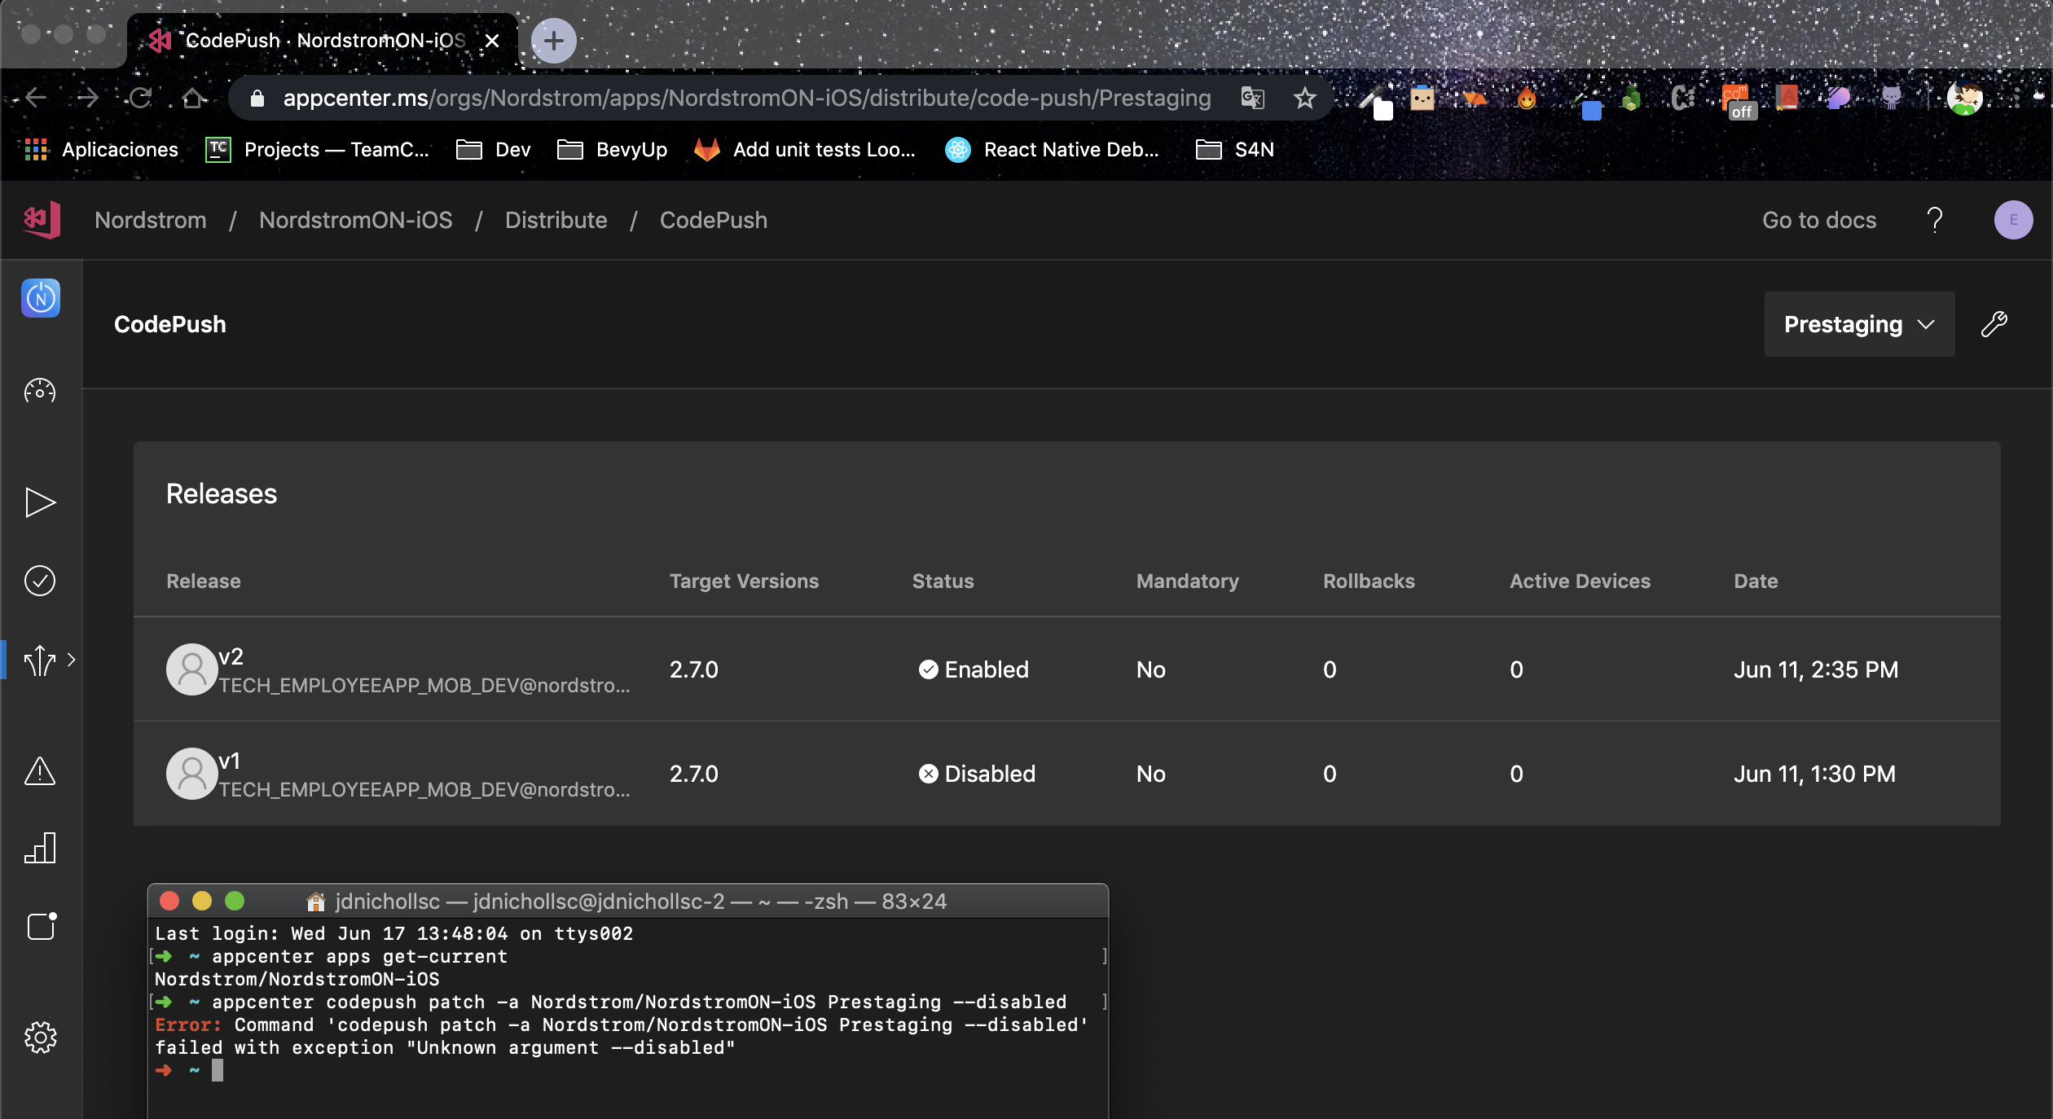Expand the Distribute sidebar section chevron

pos(73,660)
